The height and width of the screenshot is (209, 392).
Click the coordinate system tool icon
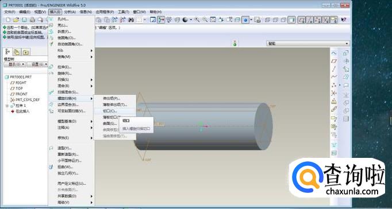334,93
